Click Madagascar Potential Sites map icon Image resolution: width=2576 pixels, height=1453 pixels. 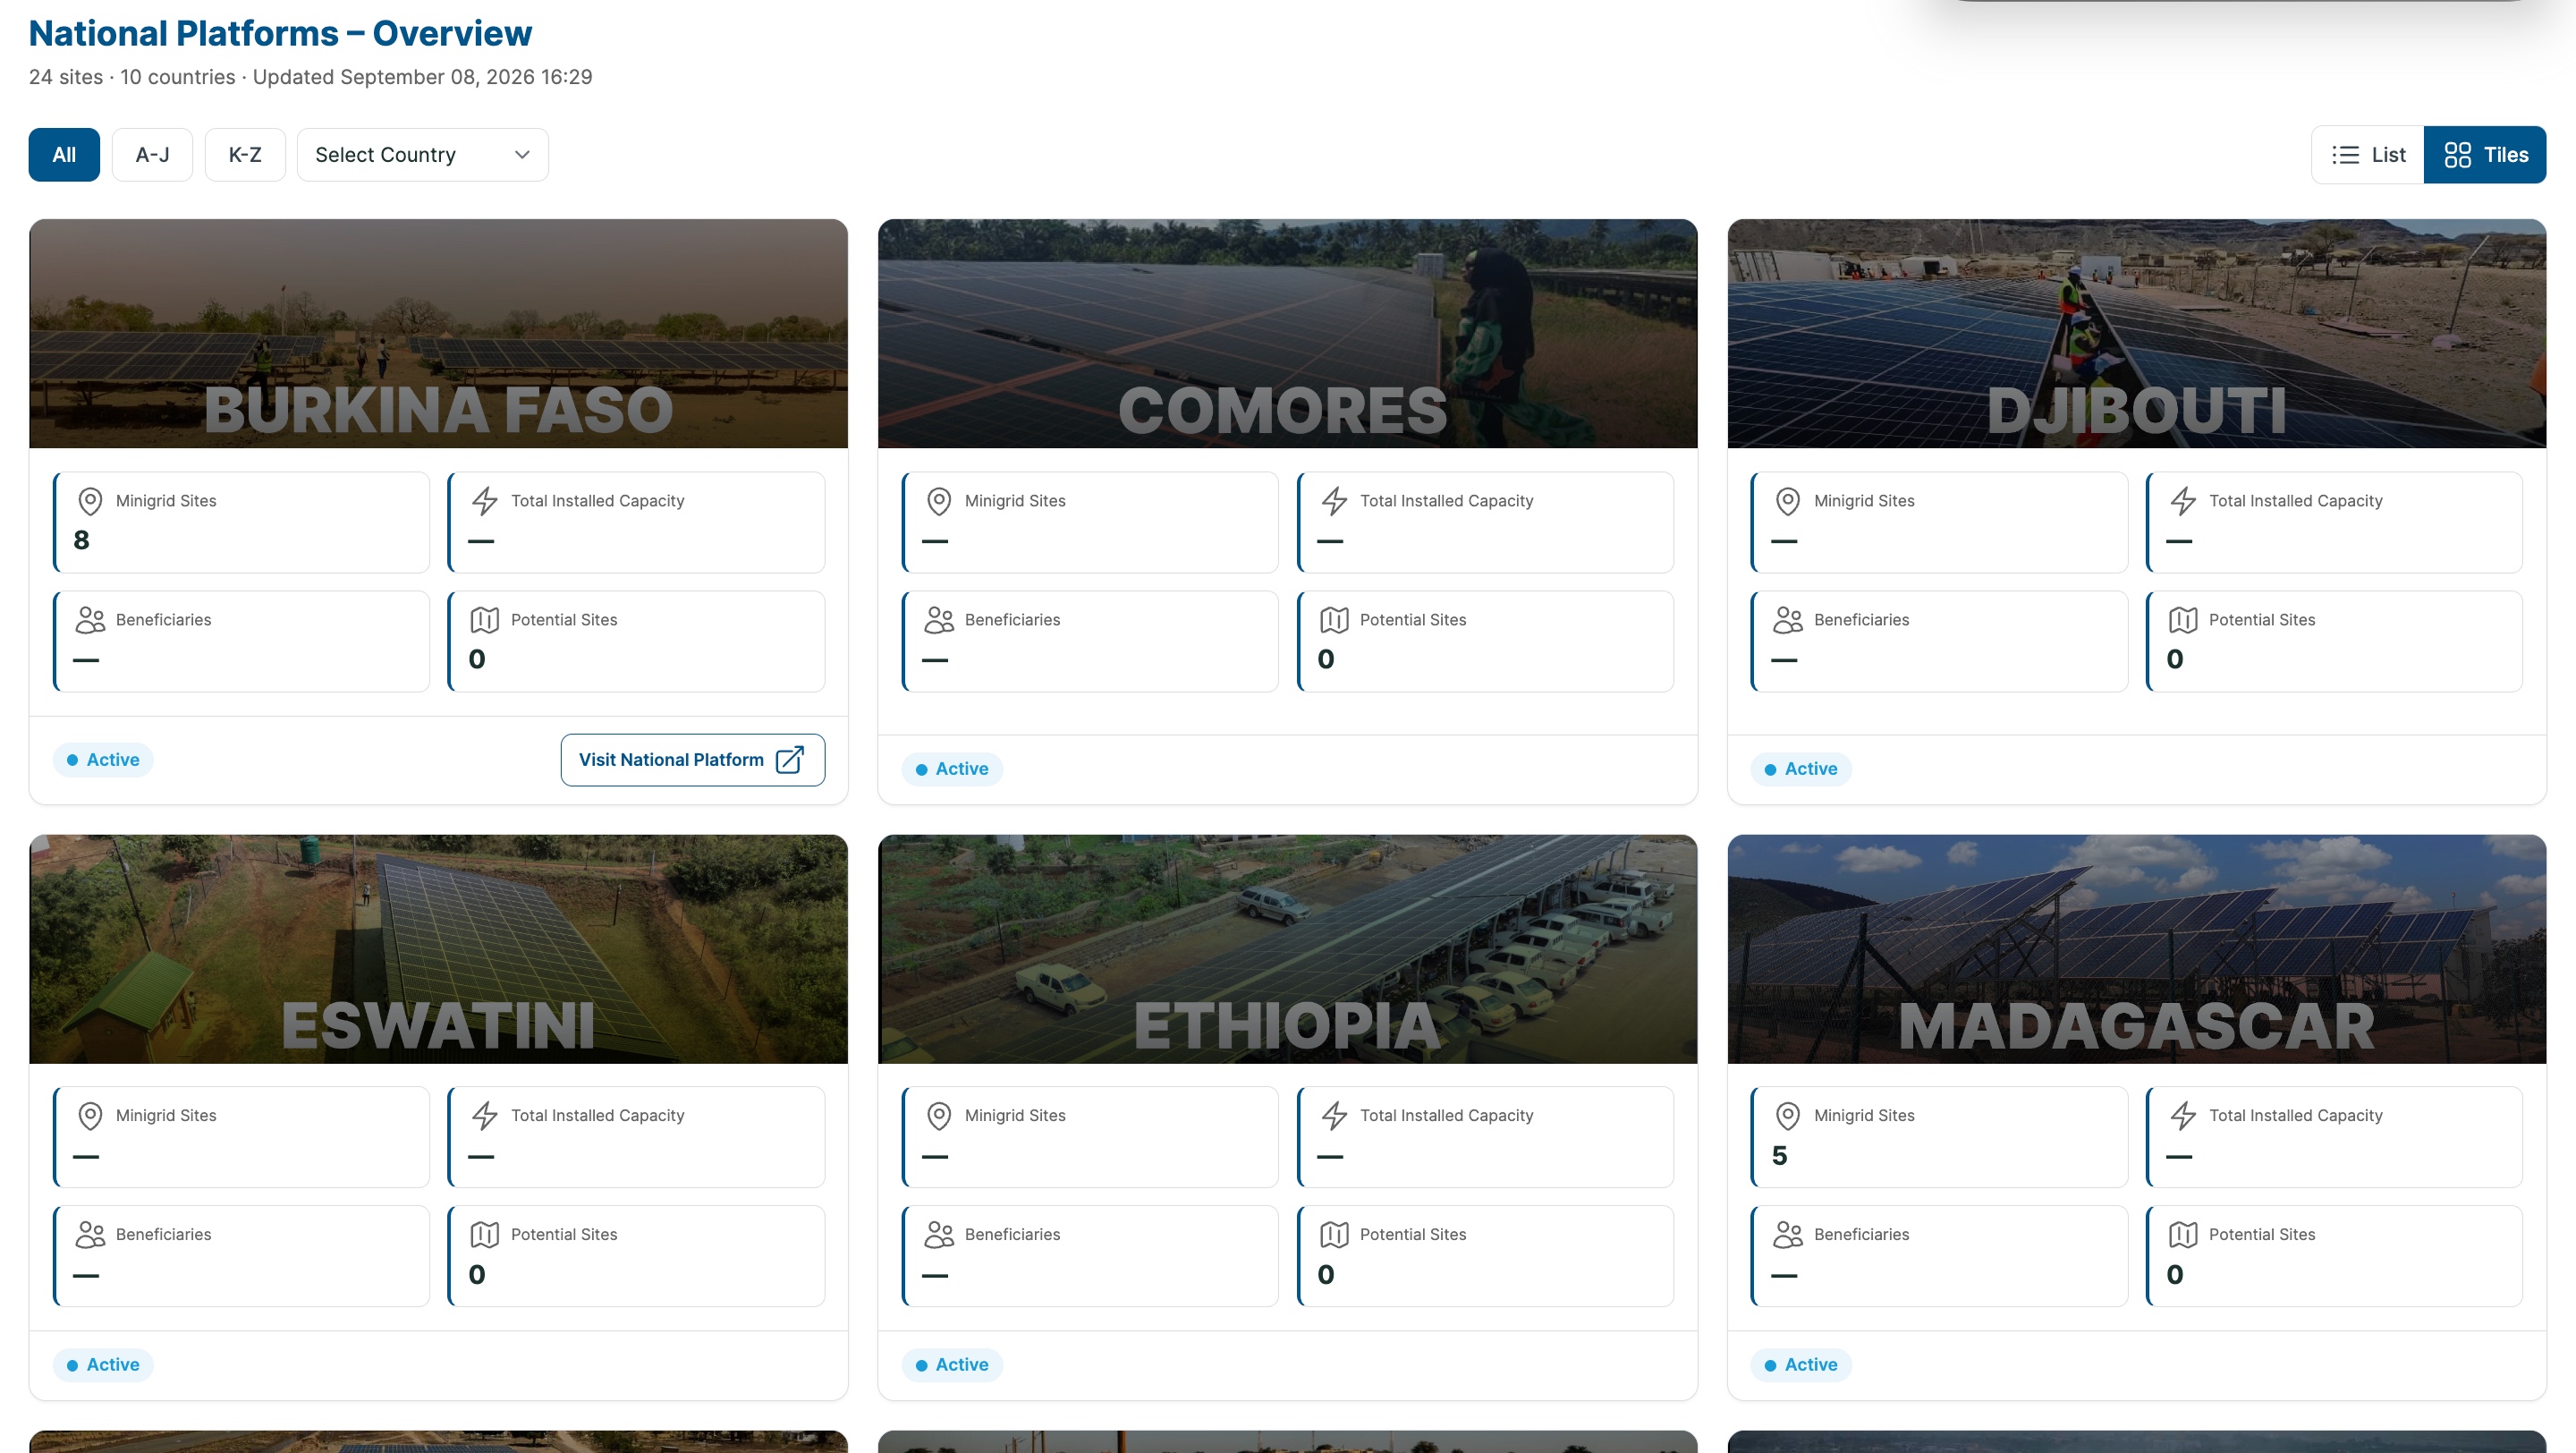pos(2183,1235)
